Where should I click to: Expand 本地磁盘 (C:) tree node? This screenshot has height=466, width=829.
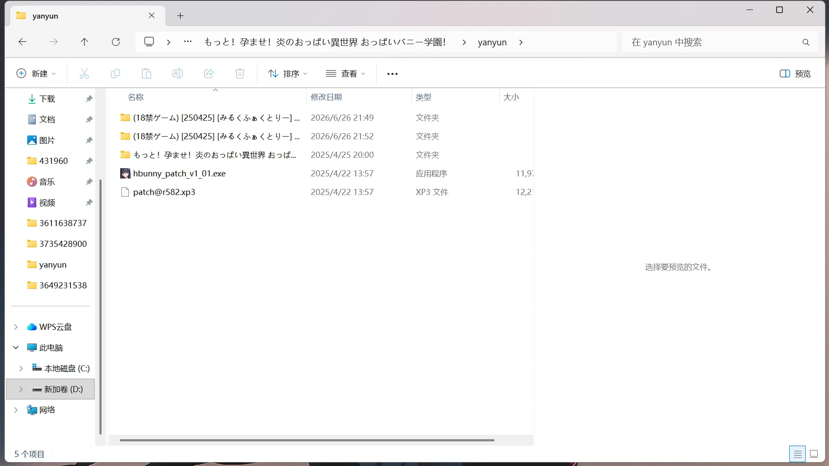click(21, 368)
